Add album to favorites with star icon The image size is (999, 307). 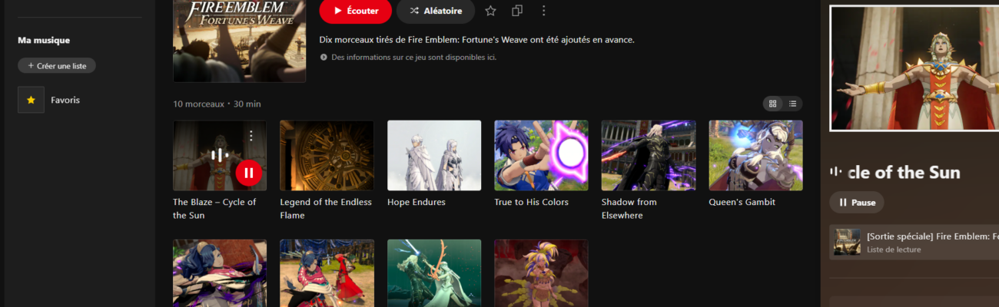pyautogui.click(x=490, y=11)
